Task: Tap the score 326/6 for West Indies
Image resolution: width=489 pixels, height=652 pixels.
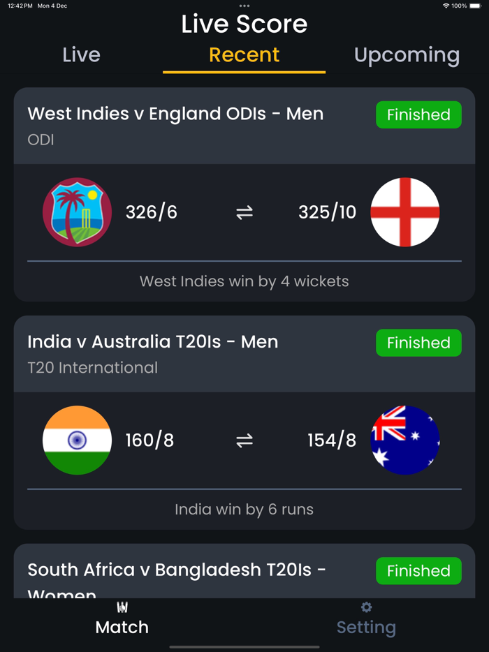Action: pyautogui.click(x=152, y=212)
